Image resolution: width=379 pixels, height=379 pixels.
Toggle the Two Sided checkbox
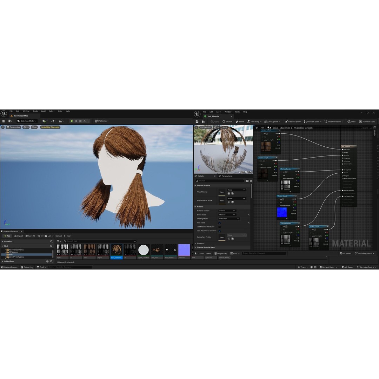tap(220, 222)
